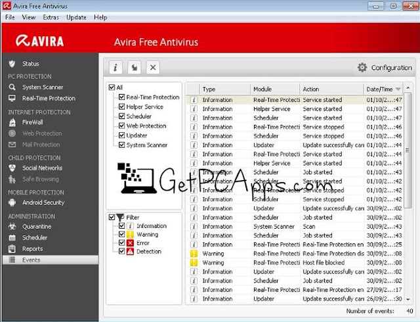Toggle the Helper Service checkbox
Image resolution: width=420 pixels, height=322 pixels.
coord(121,106)
